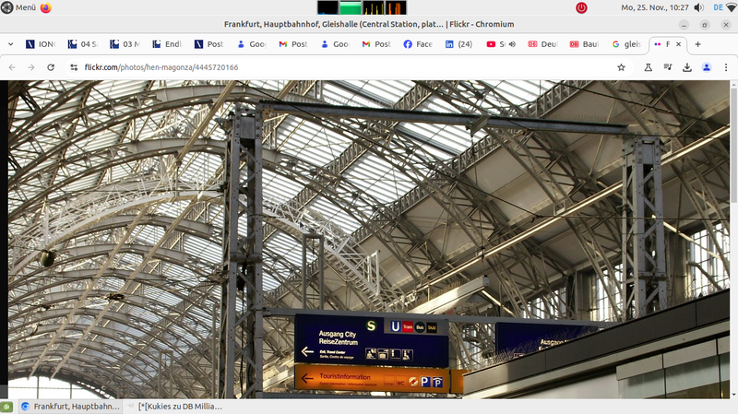Screen dimensions: 738x414
Task: Open the Chromium profile avatar
Action: 707,67
